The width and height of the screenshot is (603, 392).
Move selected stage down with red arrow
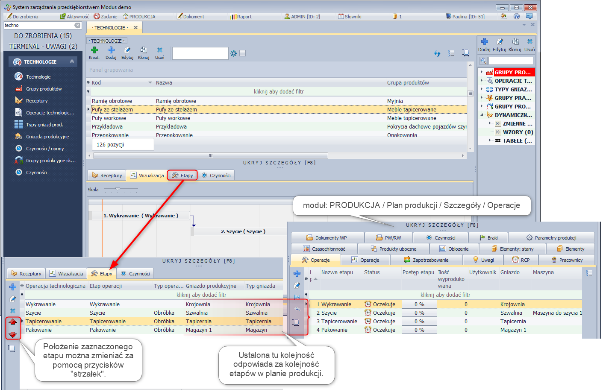click(13, 334)
